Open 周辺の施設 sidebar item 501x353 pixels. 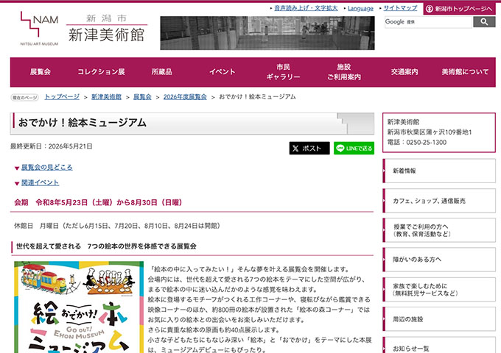439,319
